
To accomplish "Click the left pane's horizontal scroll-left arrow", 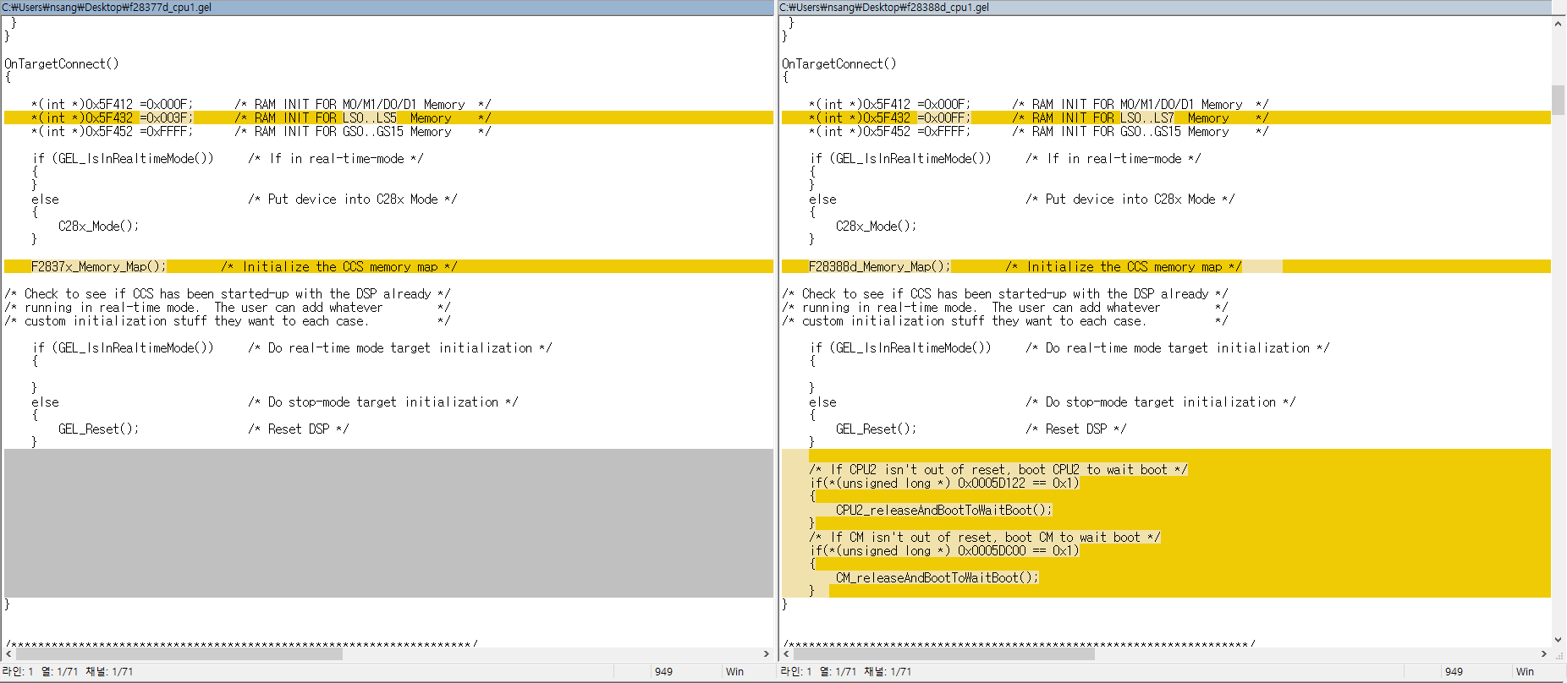I will (9, 654).
